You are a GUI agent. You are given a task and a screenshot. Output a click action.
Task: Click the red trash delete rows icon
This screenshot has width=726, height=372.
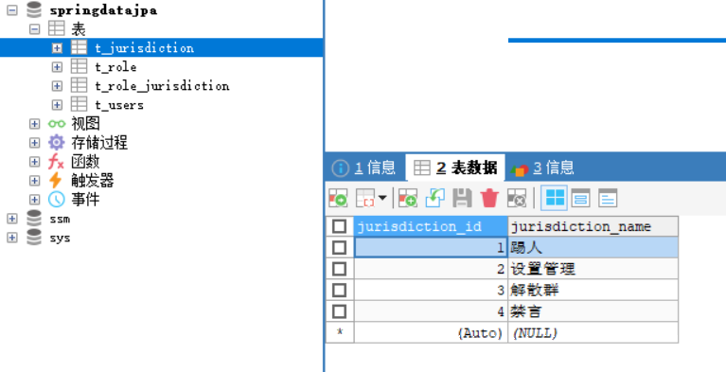489,198
